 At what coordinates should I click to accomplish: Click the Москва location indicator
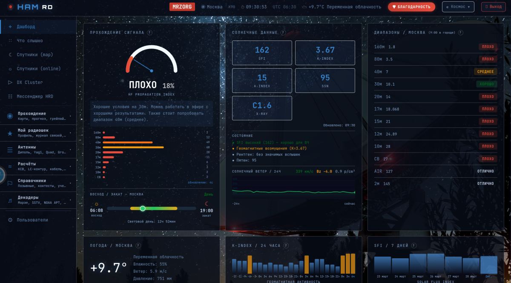pyautogui.click(x=212, y=7)
